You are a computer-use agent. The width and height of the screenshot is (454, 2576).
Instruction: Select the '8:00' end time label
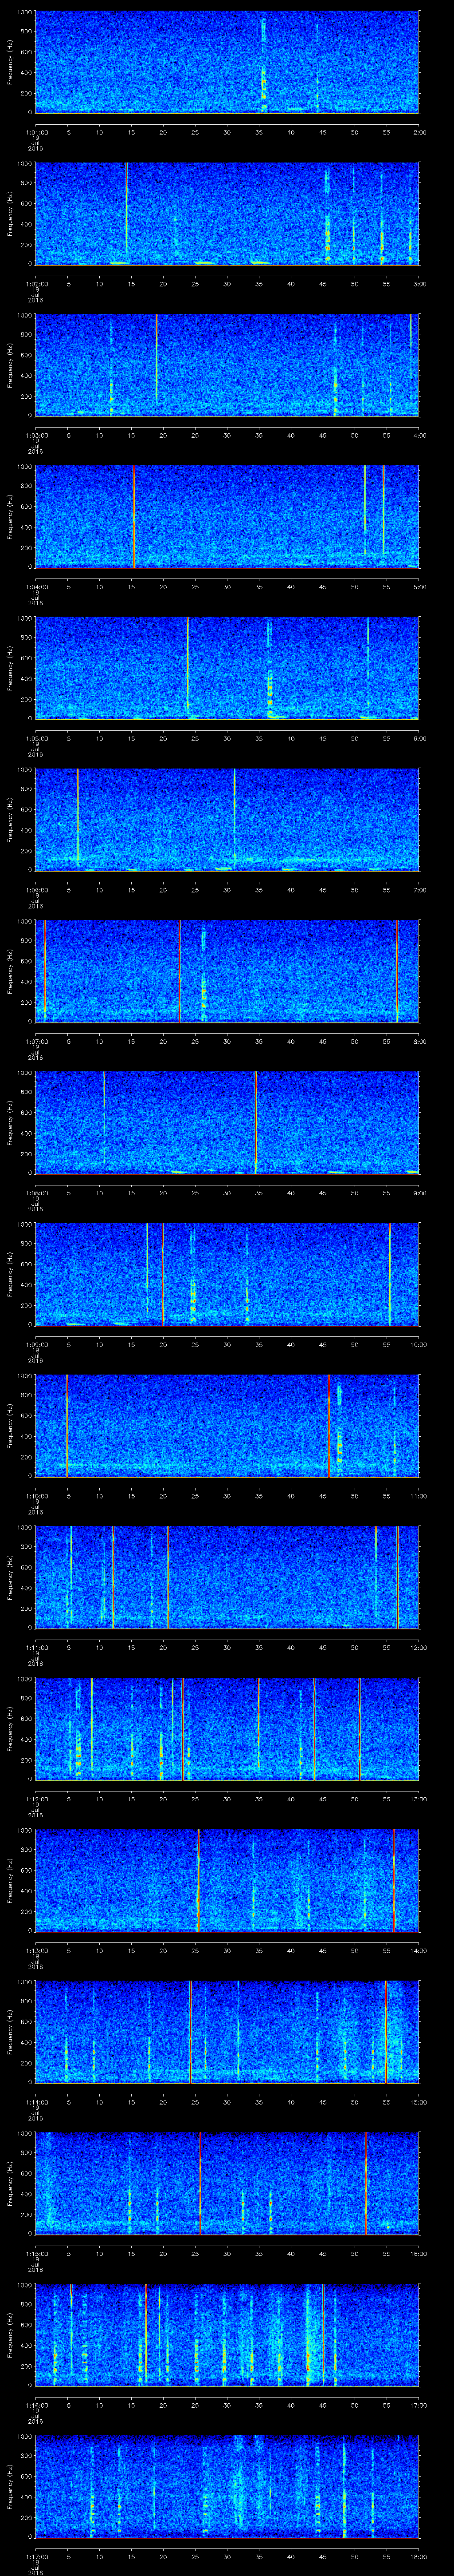pyautogui.click(x=420, y=1041)
